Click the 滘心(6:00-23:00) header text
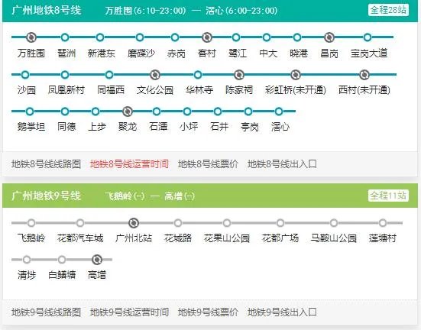 pyautogui.click(x=241, y=11)
